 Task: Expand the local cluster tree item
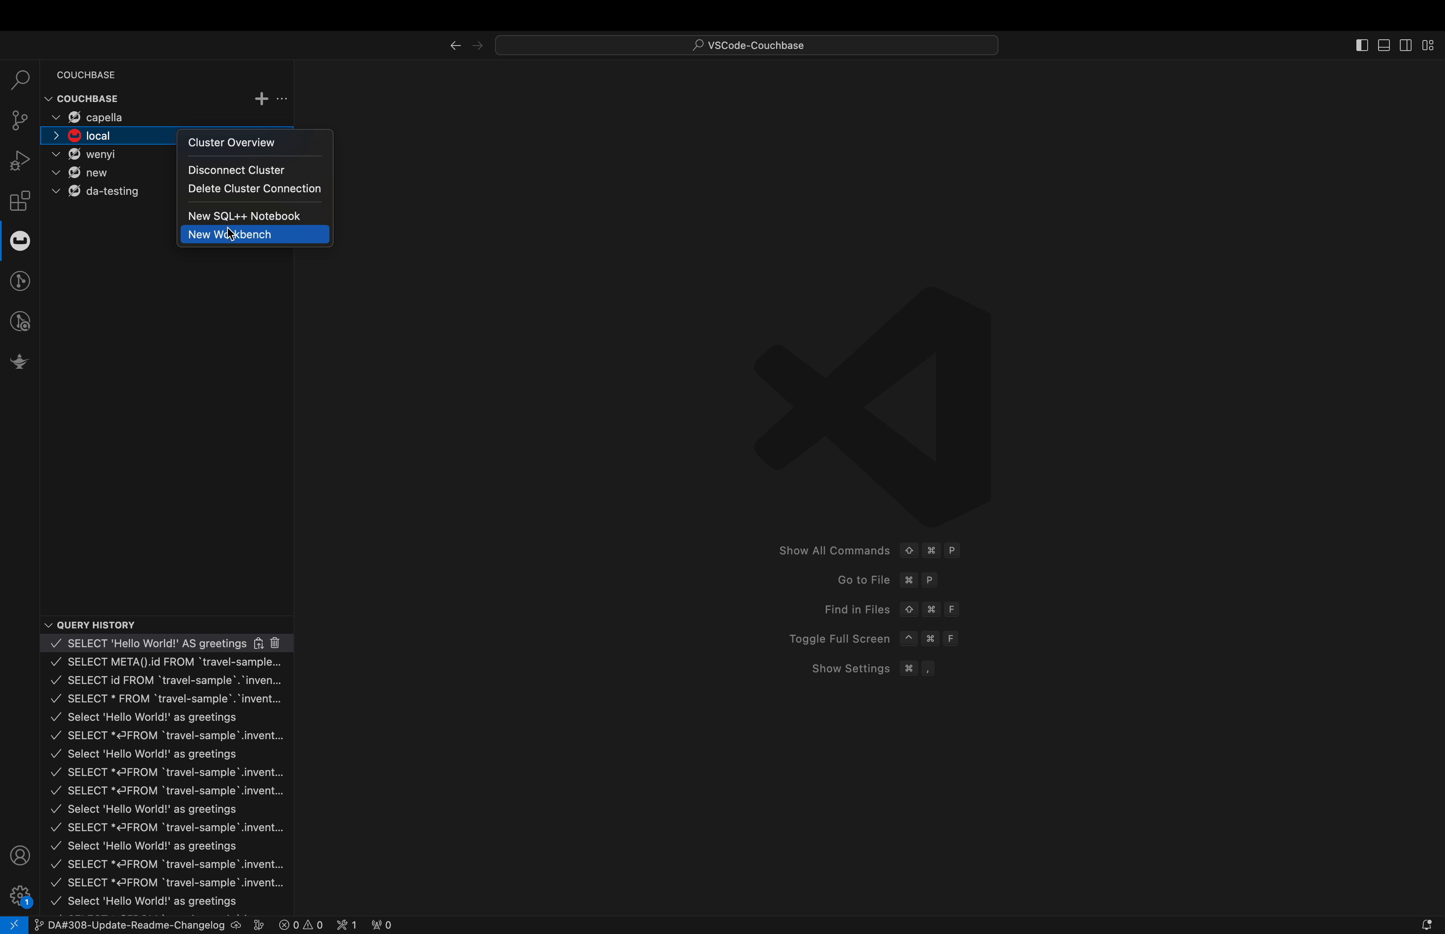56,136
